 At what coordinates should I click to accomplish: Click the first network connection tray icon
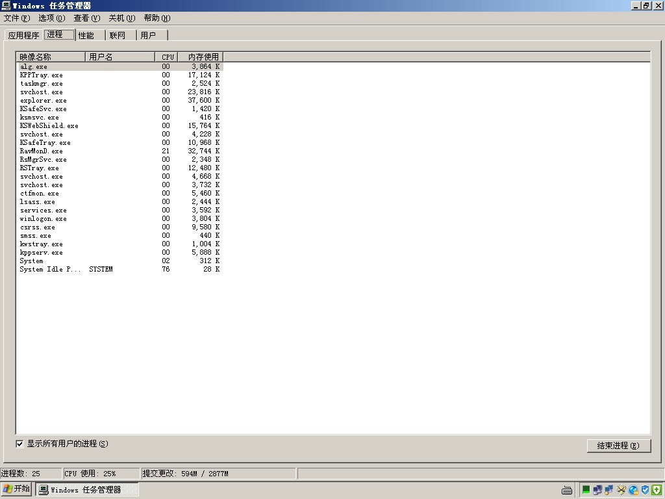coord(597,490)
